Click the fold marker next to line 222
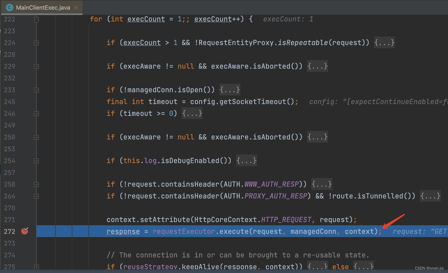Screen dimensions: 448x273 [36, 19]
